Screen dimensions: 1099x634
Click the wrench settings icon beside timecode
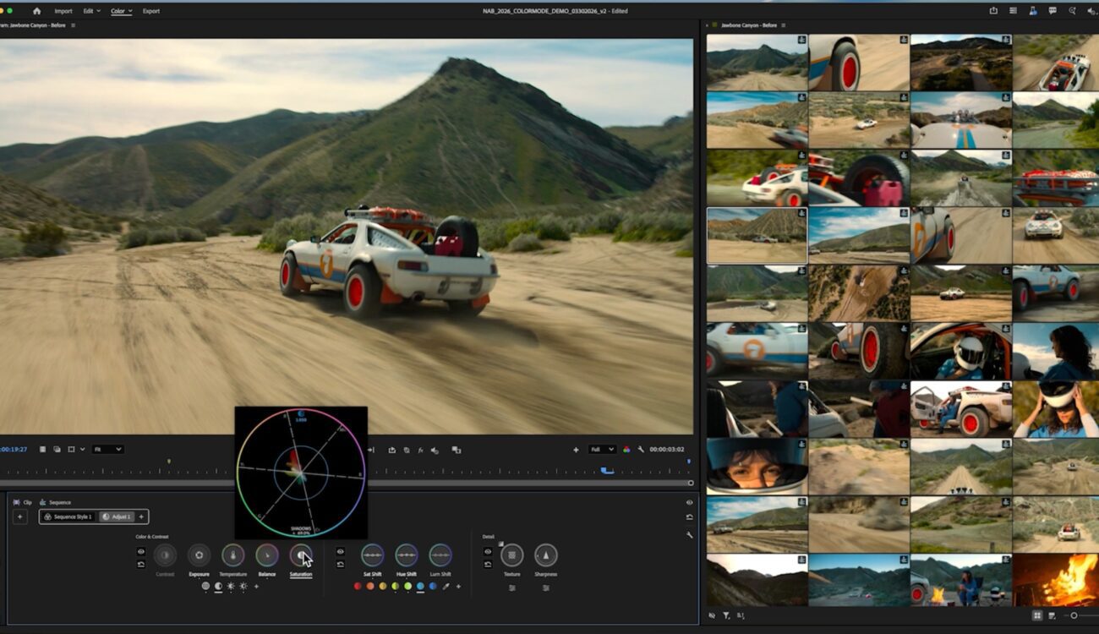coord(641,450)
